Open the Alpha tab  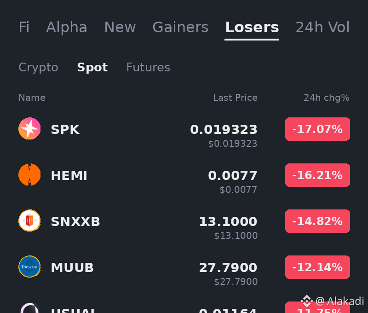(67, 27)
